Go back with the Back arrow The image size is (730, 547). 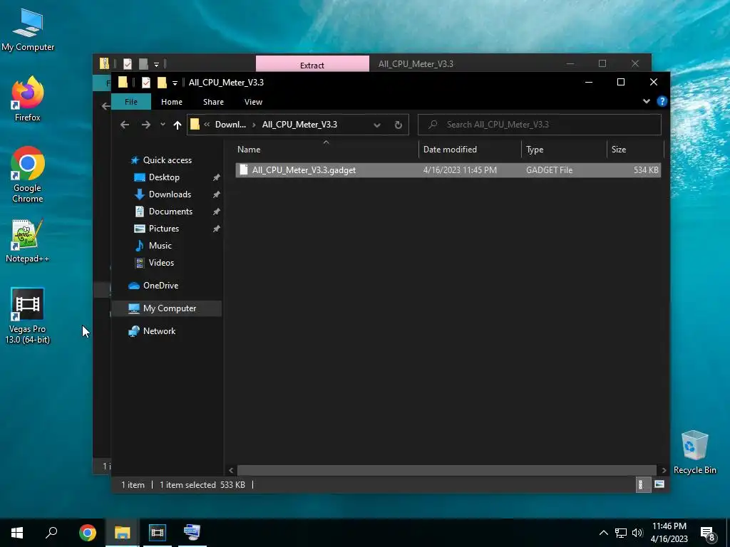[x=124, y=125]
